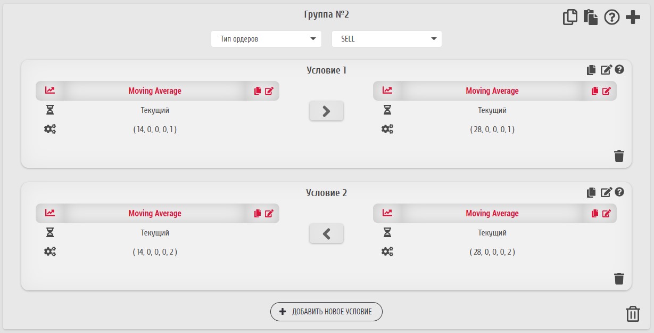Select right Moving Average bar in Условие 1
Screen dimensions: 654x333
pos(492,91)
